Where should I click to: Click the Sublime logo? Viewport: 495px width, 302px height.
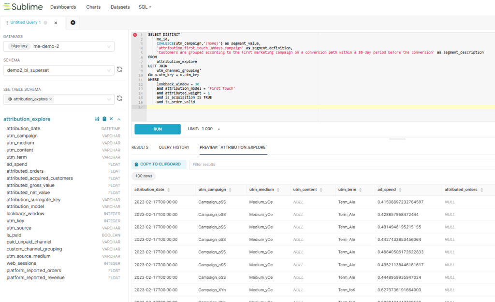point(22,7)
